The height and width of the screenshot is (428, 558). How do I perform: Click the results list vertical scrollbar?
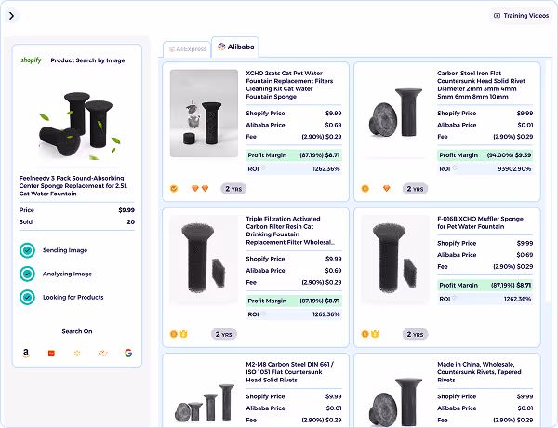pos(549,181)
